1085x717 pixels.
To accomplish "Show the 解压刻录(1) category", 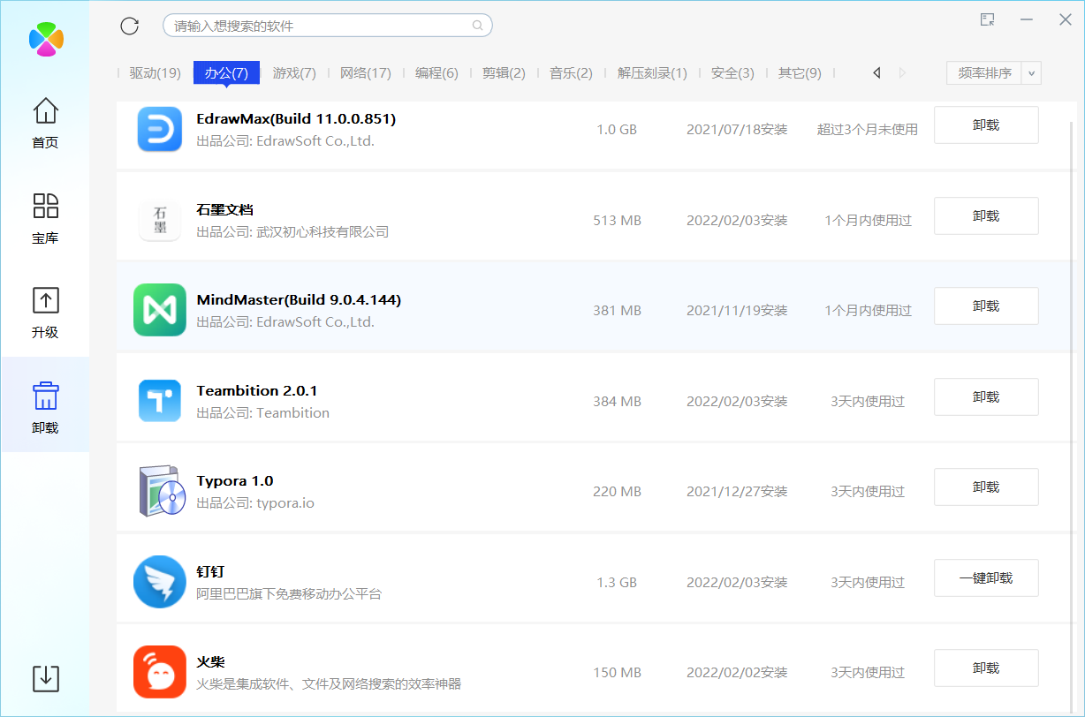I will coord(652,73).
